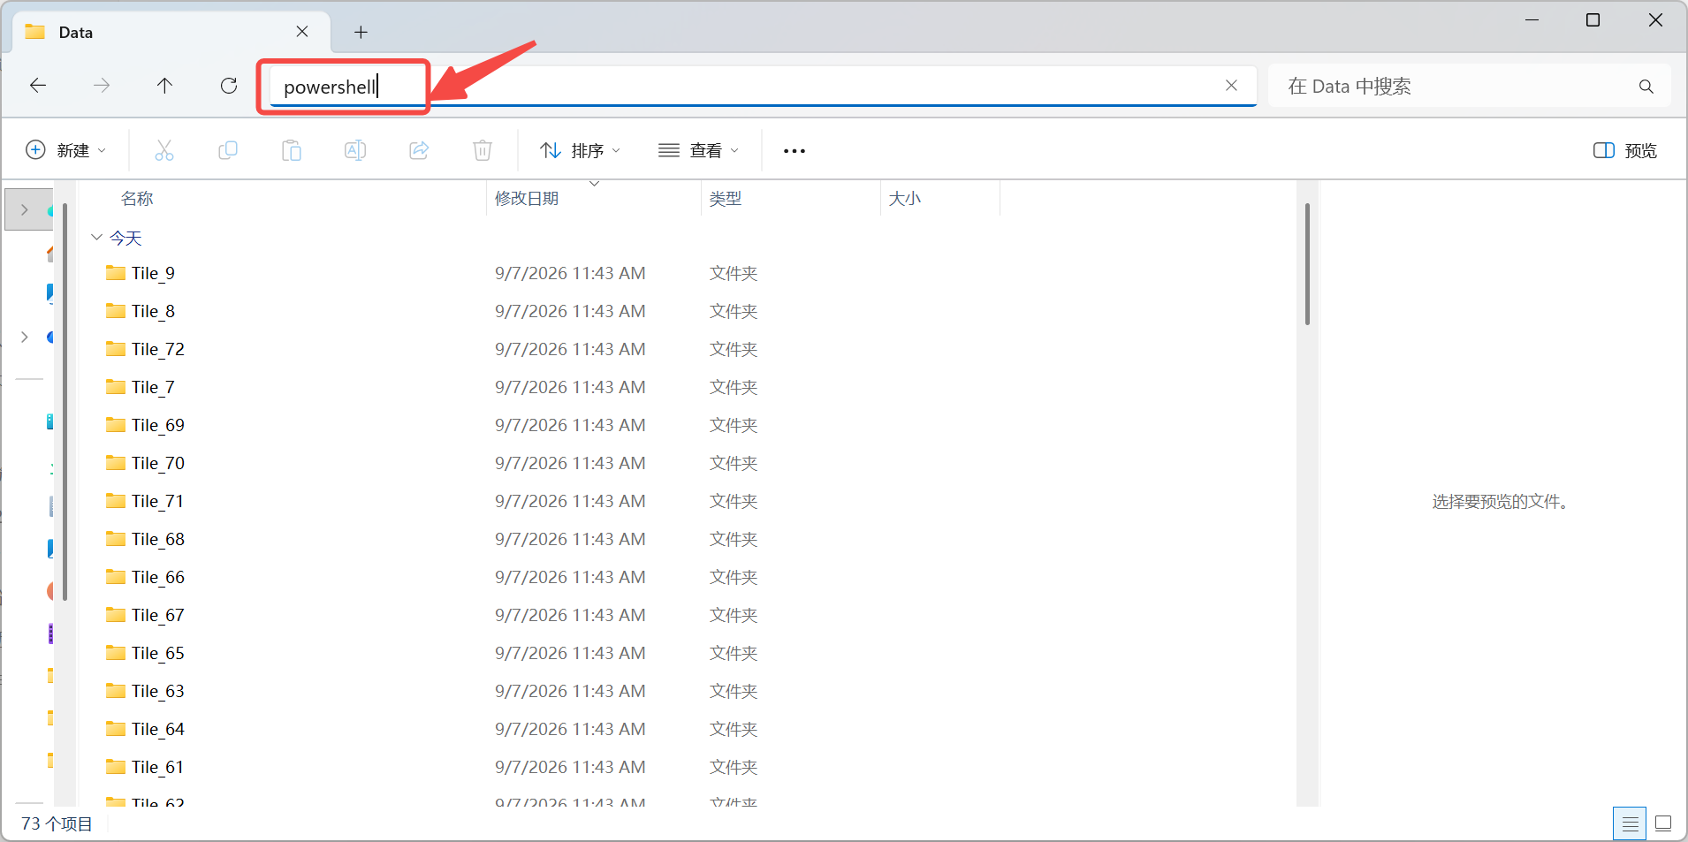1688x842 pixels.
Task: Click the Tile_72 folder icon
Action: click(116, 348)
